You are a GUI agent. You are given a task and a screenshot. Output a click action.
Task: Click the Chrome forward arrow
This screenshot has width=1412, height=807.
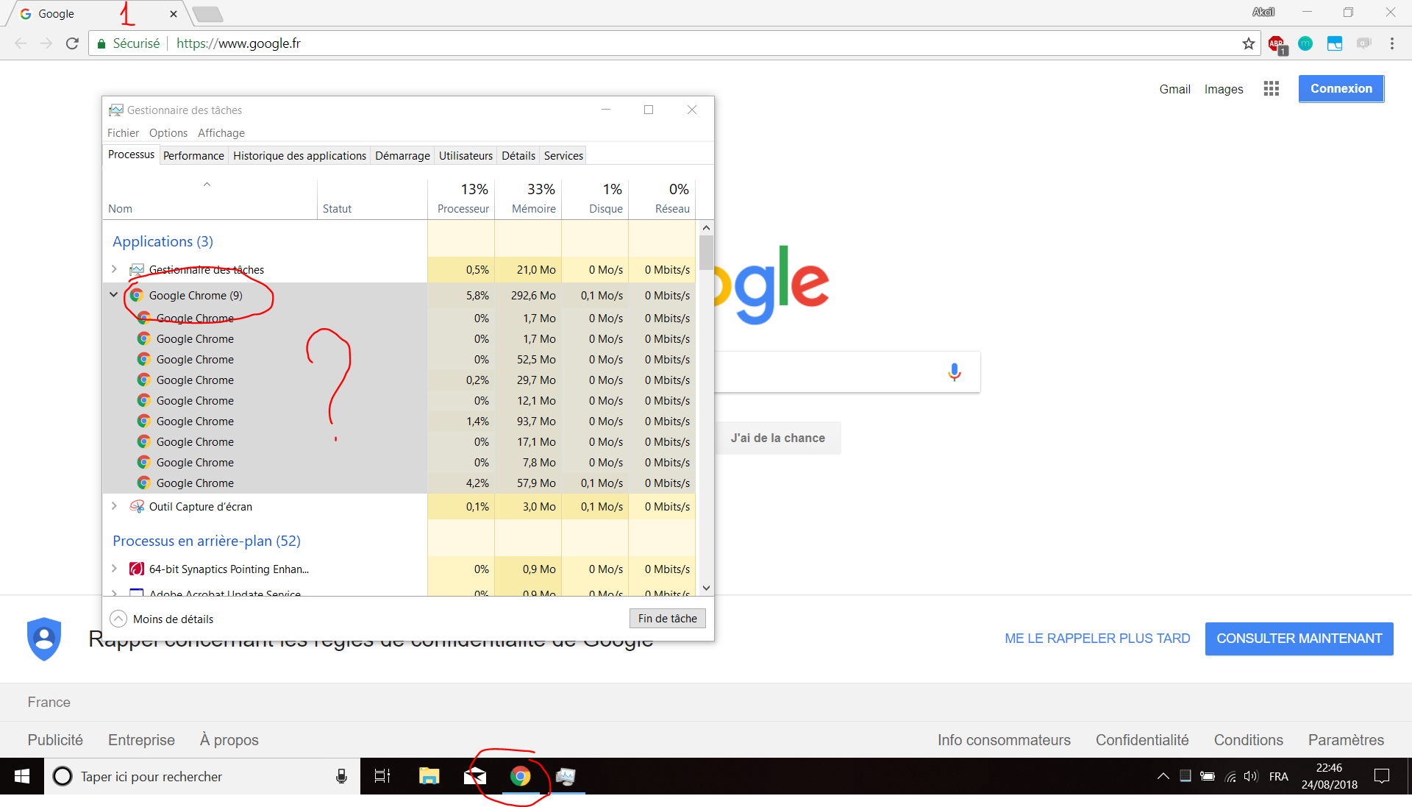tap(46, 43)
